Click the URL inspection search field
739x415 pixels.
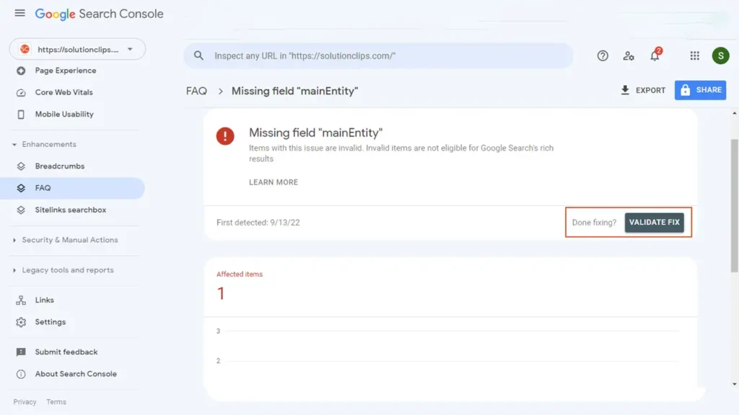pos(390,55)
